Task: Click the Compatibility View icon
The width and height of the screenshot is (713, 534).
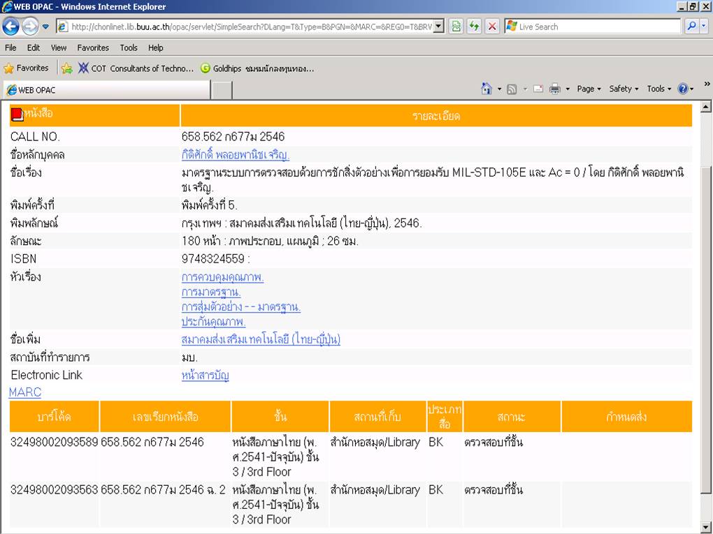Action: coord(456,27)
